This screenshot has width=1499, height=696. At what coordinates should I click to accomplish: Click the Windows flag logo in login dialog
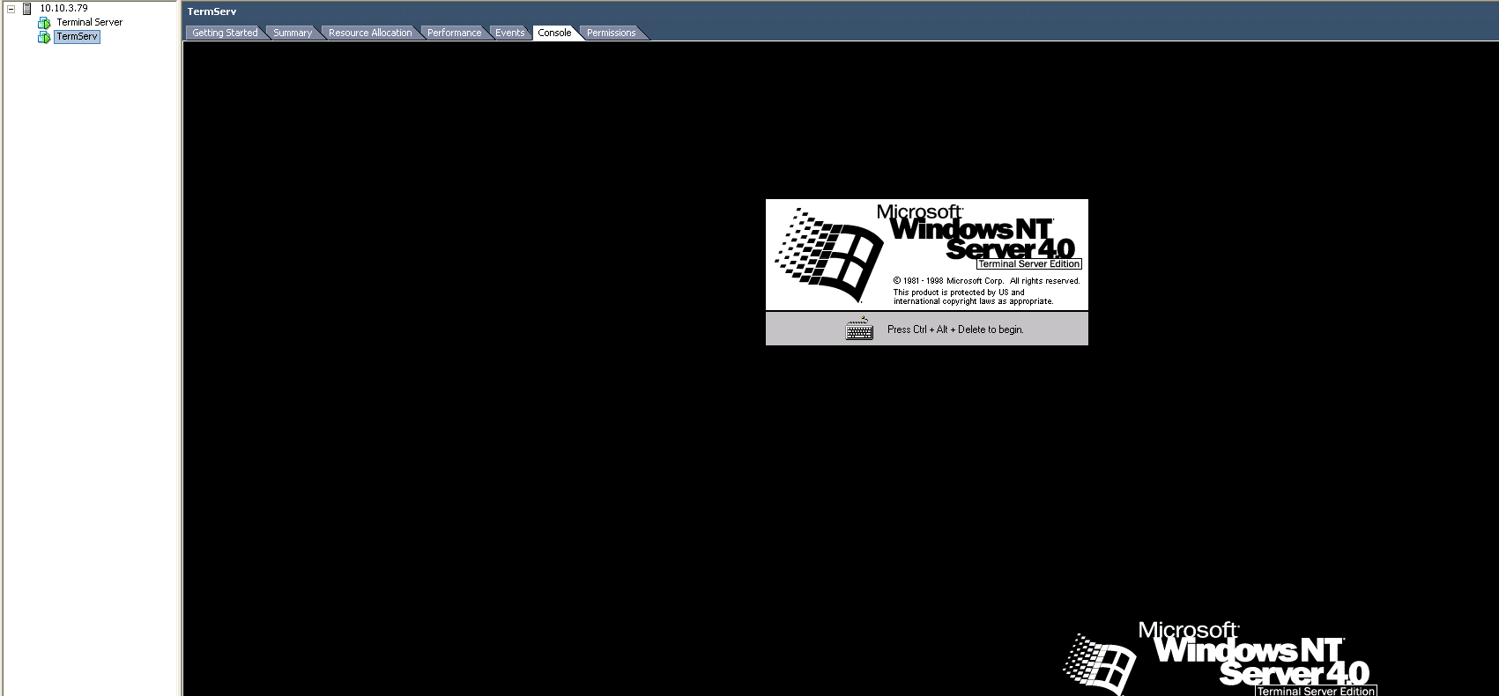click(x=829, y=254)
